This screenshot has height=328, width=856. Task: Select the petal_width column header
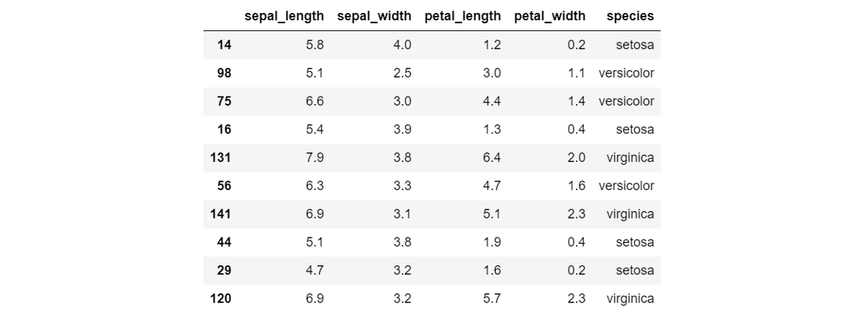[x=549, y=16]
